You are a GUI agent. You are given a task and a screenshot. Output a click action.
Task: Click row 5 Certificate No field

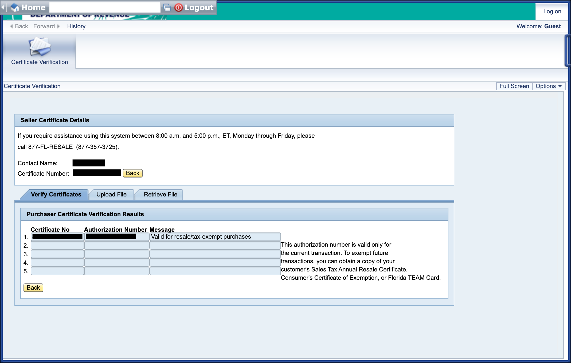(x=57, y=271)
